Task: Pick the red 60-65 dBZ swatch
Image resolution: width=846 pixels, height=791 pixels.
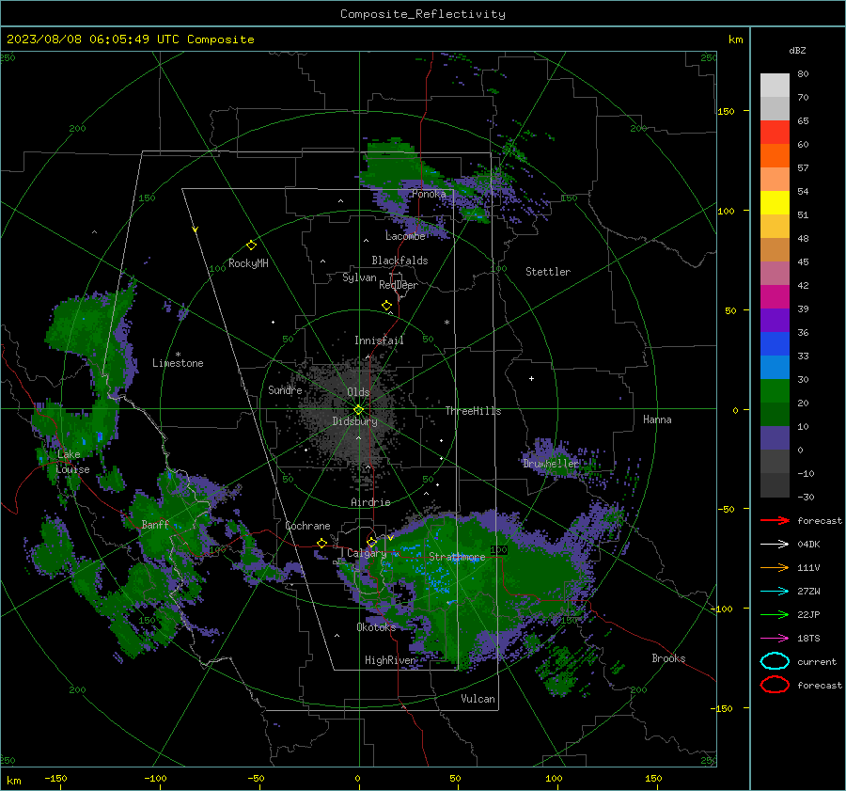Action: click(x=775, y=132)
